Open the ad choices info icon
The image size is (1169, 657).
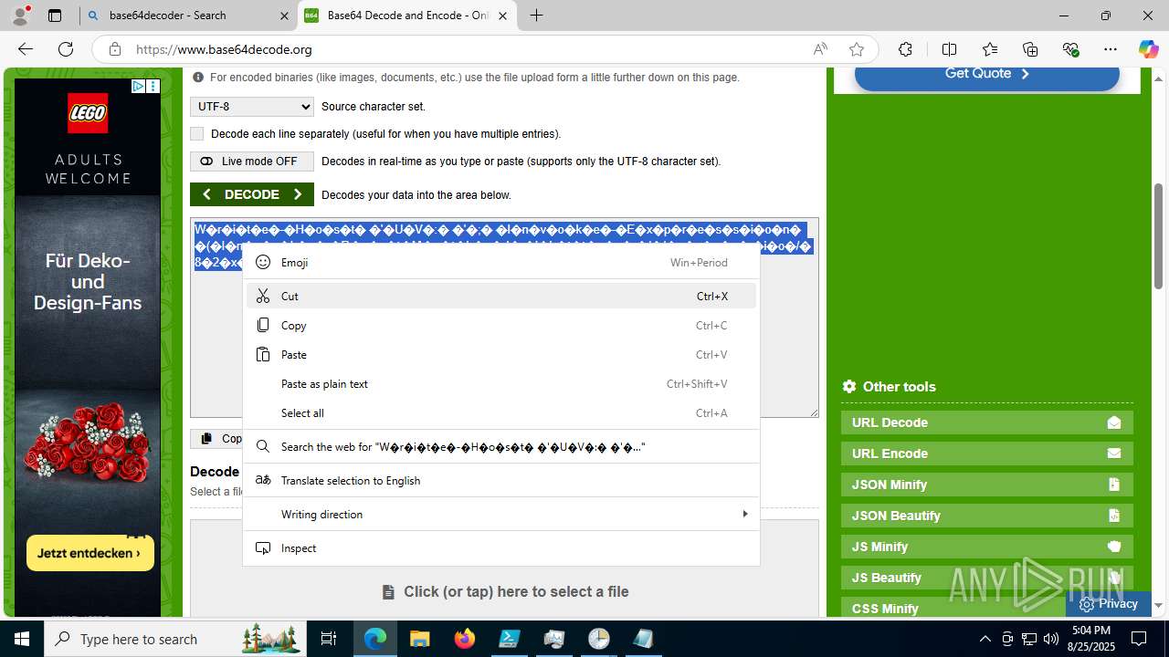click(138, 86)
